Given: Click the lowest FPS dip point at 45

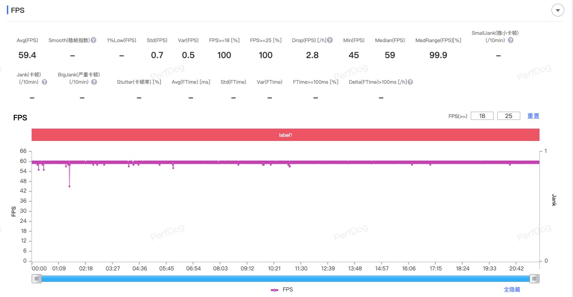Looking at the screenshot, I should [69, 186].
